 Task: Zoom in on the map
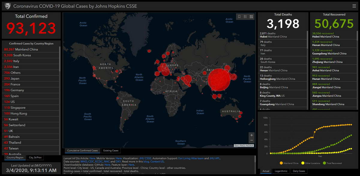[251, 135]
